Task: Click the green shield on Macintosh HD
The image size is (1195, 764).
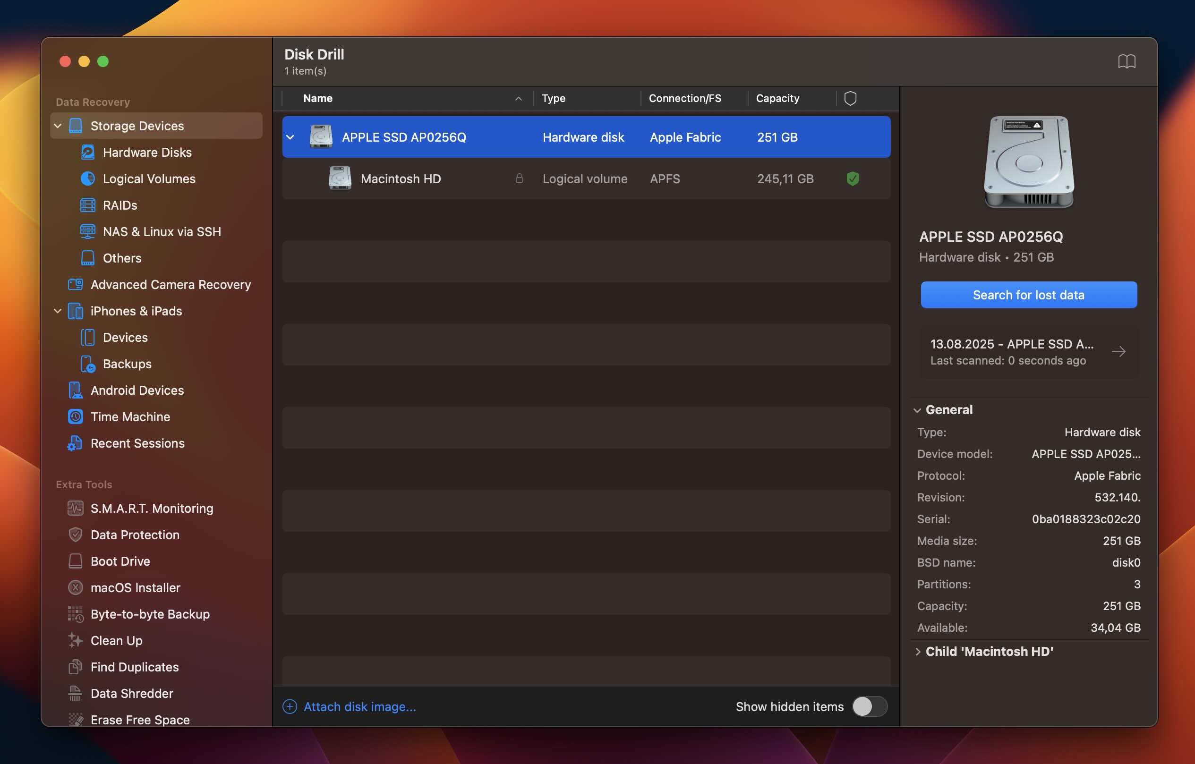Action: coord(853,178)
